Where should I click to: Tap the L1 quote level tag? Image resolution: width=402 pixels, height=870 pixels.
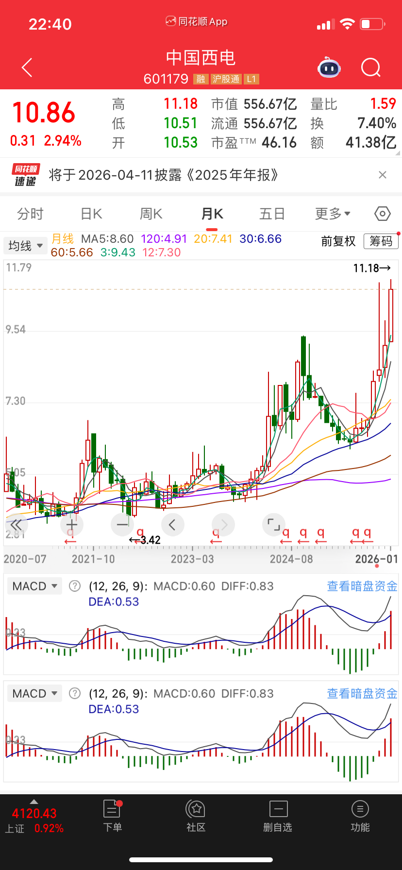[251, 79]
